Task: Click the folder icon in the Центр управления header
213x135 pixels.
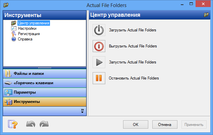Action: pyautogui.click(x=206, y=15)
